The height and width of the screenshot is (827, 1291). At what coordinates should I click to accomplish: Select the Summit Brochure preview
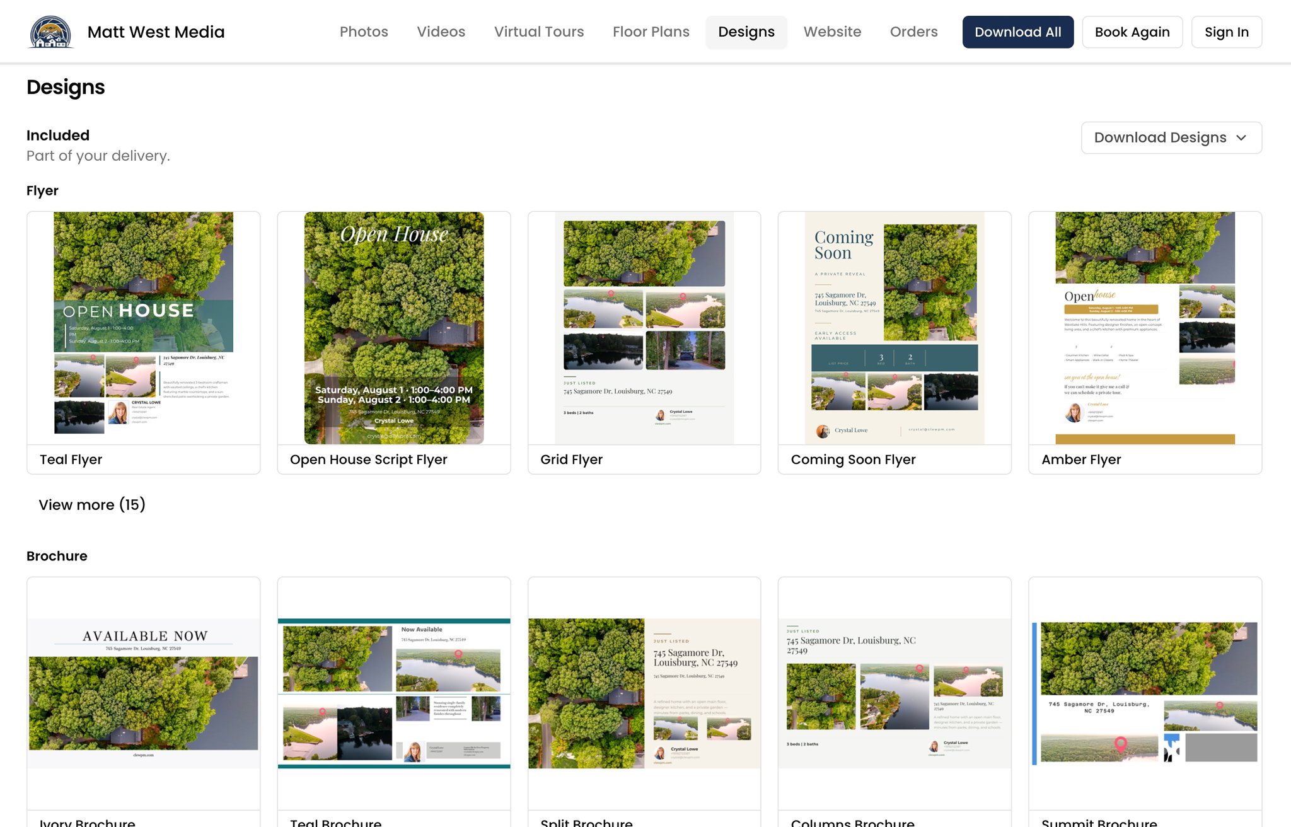click(x=1145, y=693)
